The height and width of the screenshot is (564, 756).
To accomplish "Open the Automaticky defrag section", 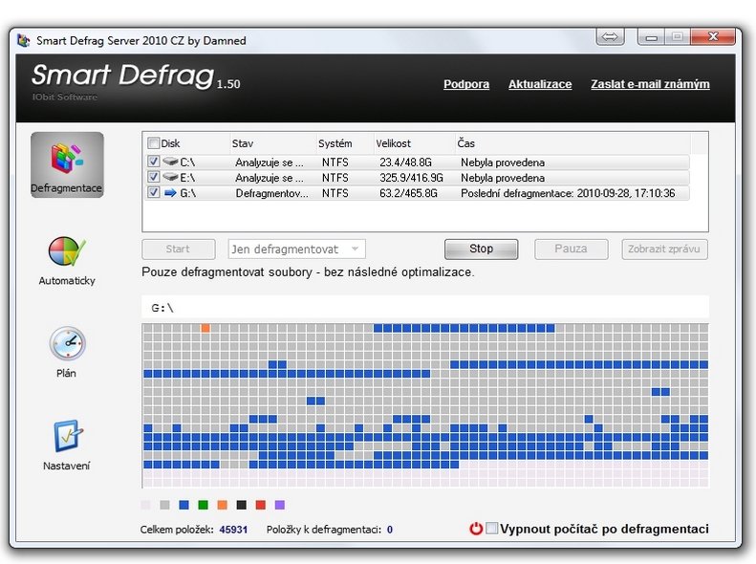I will coord(67,261).
